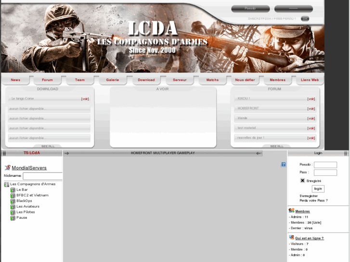This screenshot has width=350, height=262.
Task: Focus the Pass field in Login panel
Action: click(x=325, y=173)
